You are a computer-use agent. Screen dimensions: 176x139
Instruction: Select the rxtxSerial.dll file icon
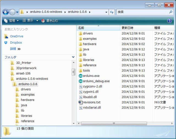pyautogui.click(x=81, y=108)
